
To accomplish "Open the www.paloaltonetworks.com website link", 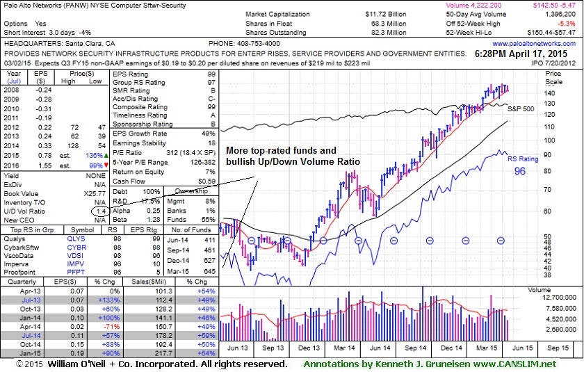I will (534, 44).
